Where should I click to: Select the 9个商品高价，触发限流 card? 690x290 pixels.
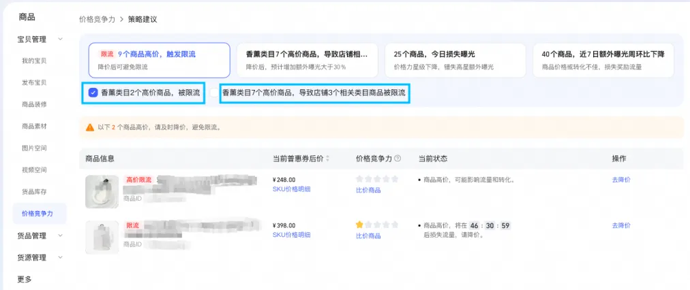click(160, 60)
